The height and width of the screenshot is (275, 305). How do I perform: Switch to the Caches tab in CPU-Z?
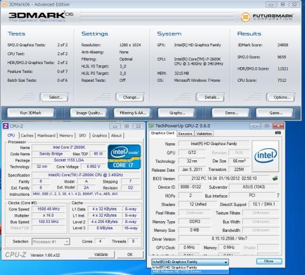pyautogui.click(x=27, y=136)
